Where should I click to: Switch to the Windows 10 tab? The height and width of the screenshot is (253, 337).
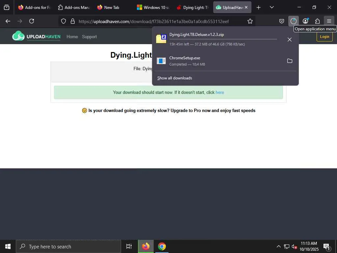click(x=153, y=8)
